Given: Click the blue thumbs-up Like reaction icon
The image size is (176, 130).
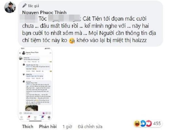Looking at the screenshot, I should pyautogui.click(x=143, y=123).
